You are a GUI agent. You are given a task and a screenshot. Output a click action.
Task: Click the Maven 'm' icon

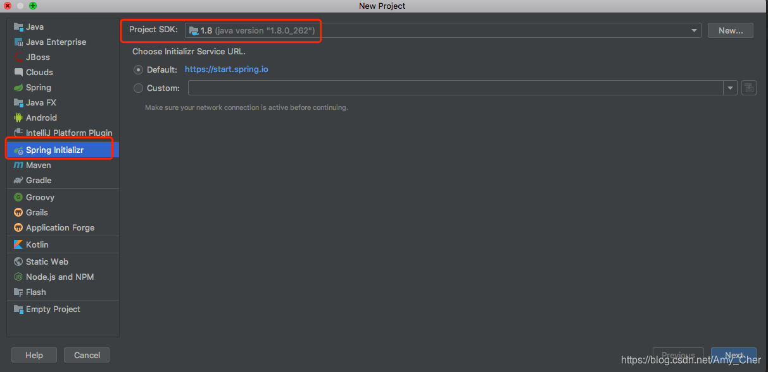[x=18, y=165]
